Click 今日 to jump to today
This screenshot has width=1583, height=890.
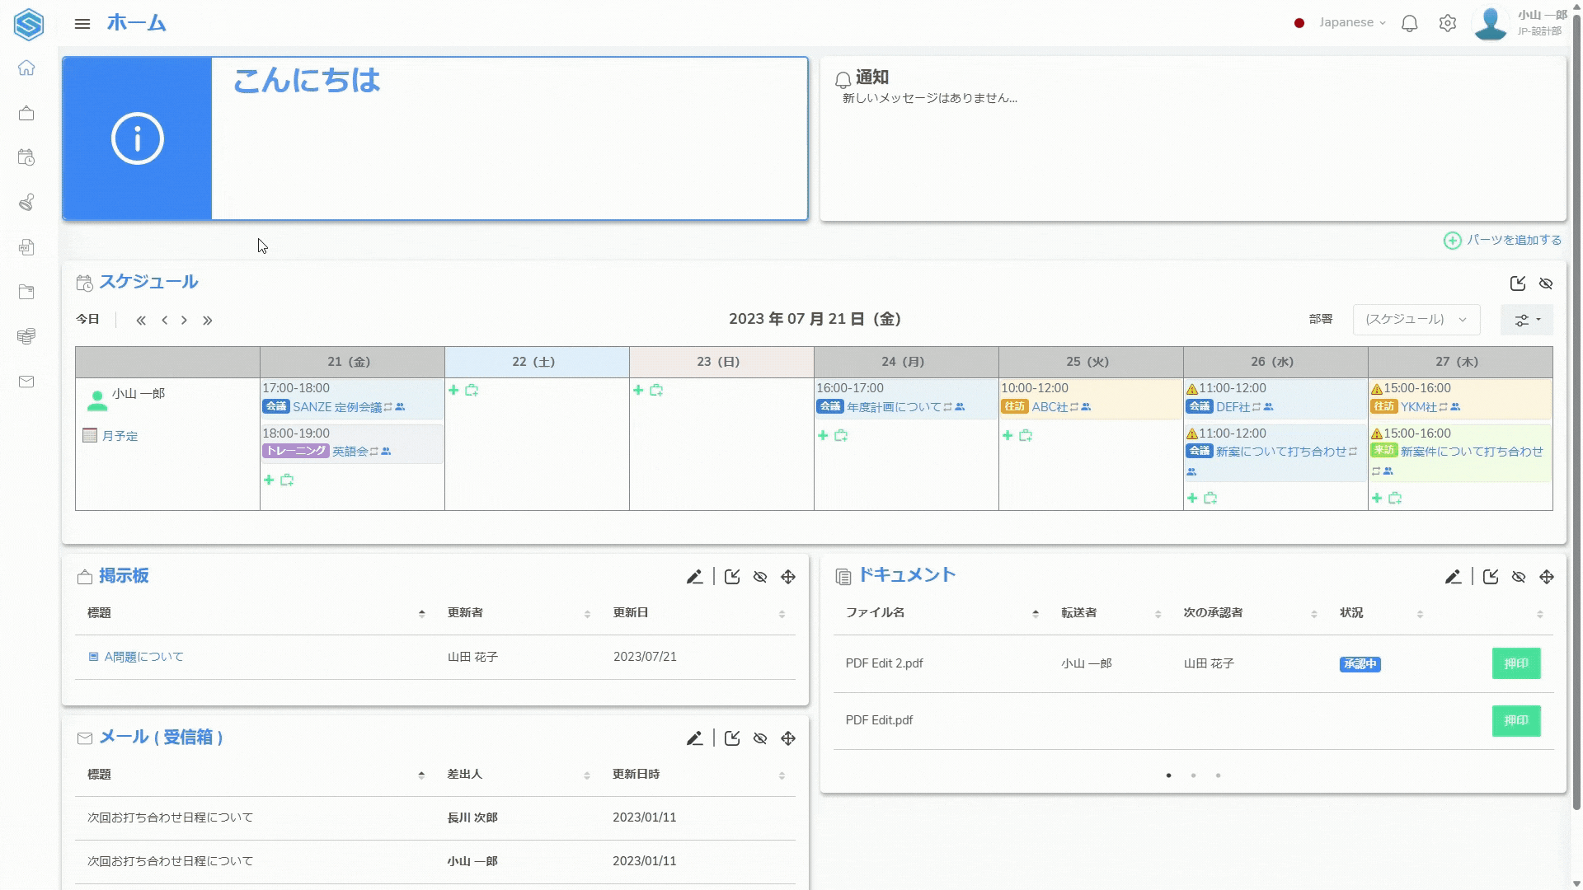pyautogui.click(x=87, y=320)
